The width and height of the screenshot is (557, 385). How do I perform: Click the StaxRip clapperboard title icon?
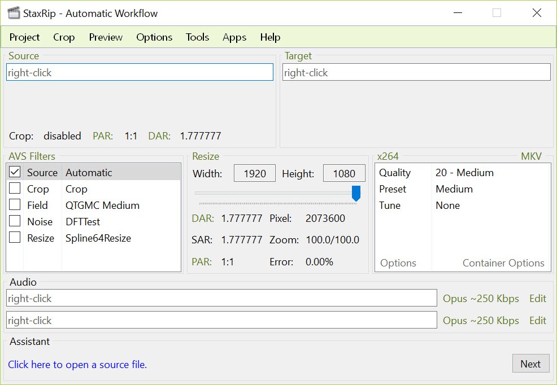14,13
